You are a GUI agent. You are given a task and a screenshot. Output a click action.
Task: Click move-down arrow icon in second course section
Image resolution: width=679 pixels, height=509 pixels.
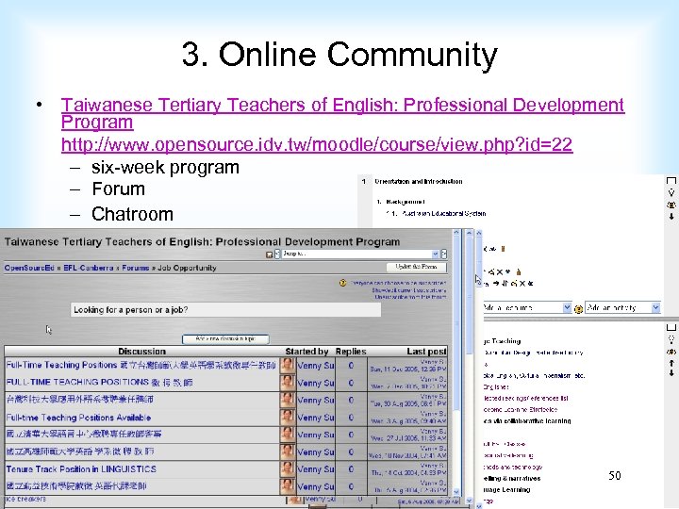pyautogui.click(x=671, y=372)
